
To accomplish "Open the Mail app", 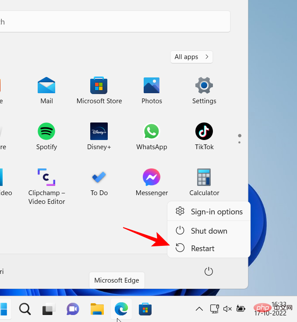I will [x=46, y=91].
